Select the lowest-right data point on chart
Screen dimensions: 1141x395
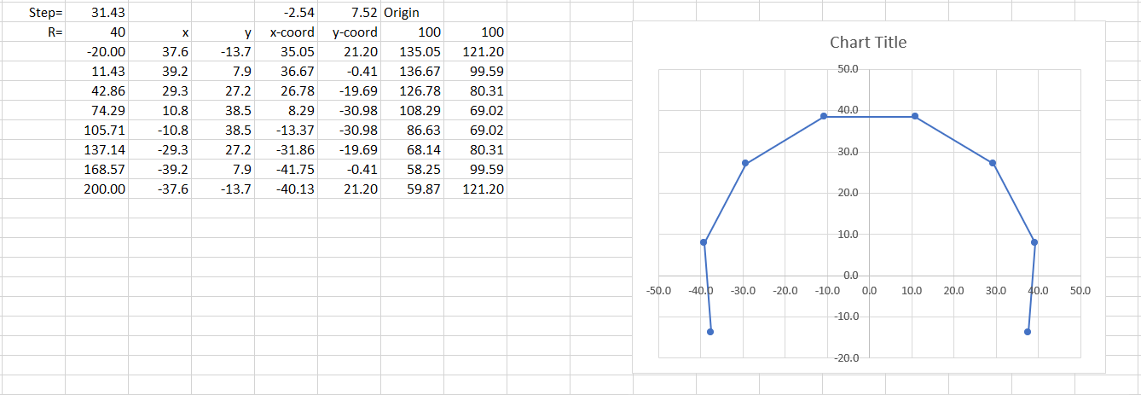[x=1028, y=332]
